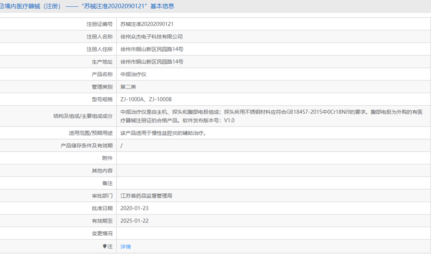Click the 备注 label

click(x=107, y=184)
